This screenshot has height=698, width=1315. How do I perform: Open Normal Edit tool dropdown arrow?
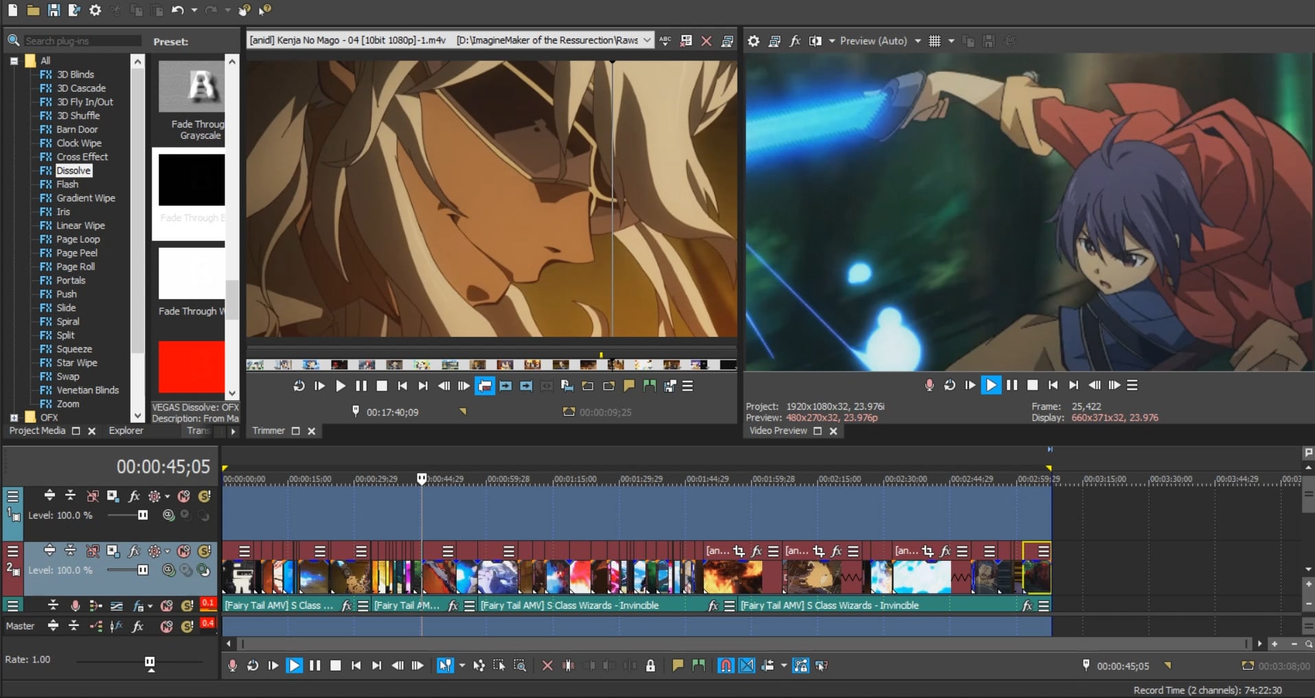(x=461, y=665)
